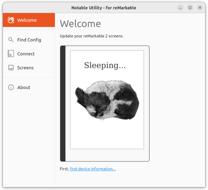Go to the Connect section
Image resolution: width=208 pixels, height=190 pixels.
tap(29, 54)
